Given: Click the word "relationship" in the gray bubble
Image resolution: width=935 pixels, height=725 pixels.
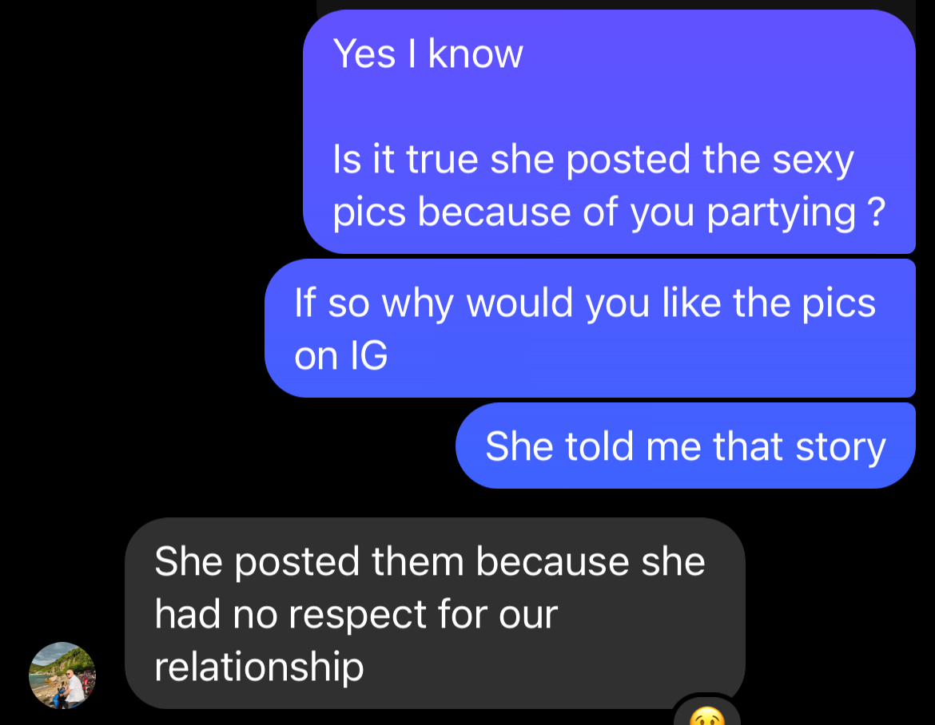Looking at the screenshot, I should tap(259, 666).
